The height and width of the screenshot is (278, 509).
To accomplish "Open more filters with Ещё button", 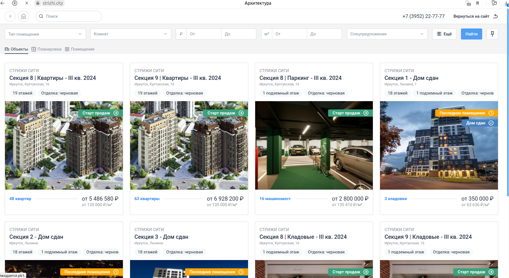I will coord(444,34).
